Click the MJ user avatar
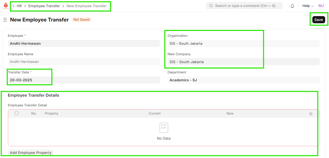The height and width of the screenshot is (158, 329). click(x=321, y=6)
